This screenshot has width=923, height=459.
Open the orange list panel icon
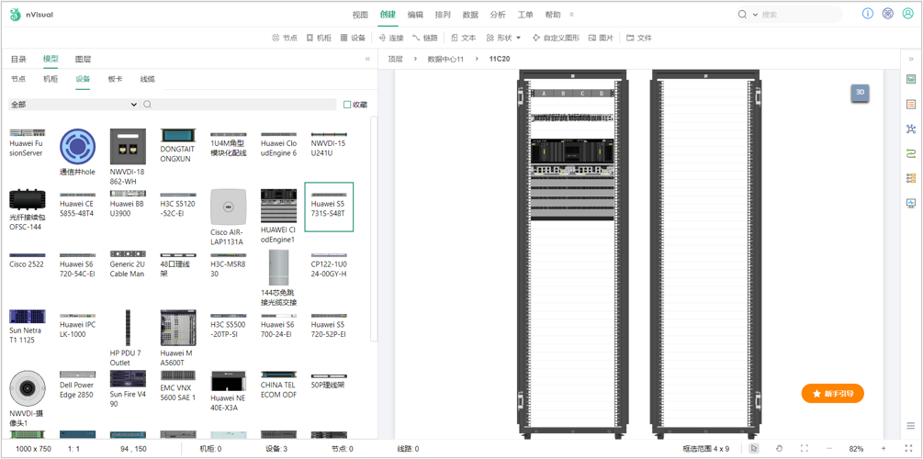tap(911, 104)
